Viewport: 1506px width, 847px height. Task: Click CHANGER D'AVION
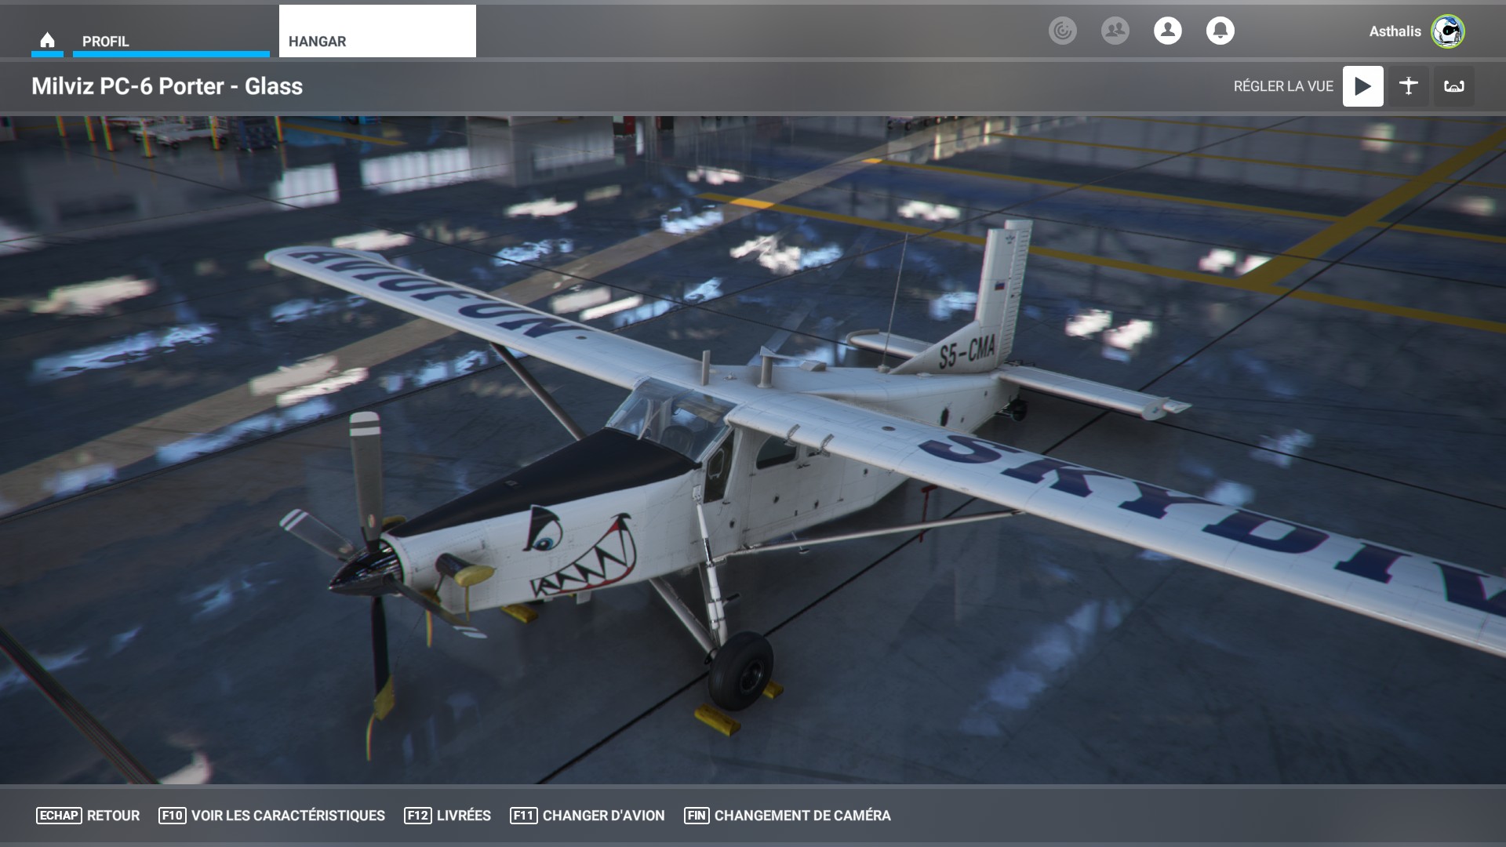point(603,816)
